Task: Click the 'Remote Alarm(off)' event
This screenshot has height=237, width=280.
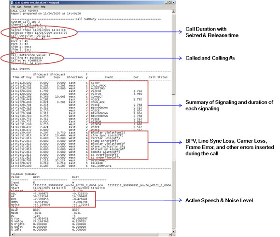Action: [105, 152]
